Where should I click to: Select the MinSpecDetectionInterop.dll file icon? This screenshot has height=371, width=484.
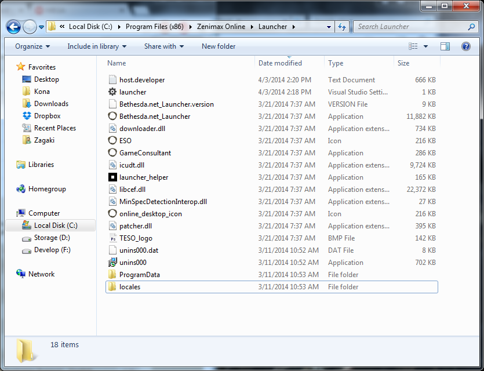[x=112, y=202]
